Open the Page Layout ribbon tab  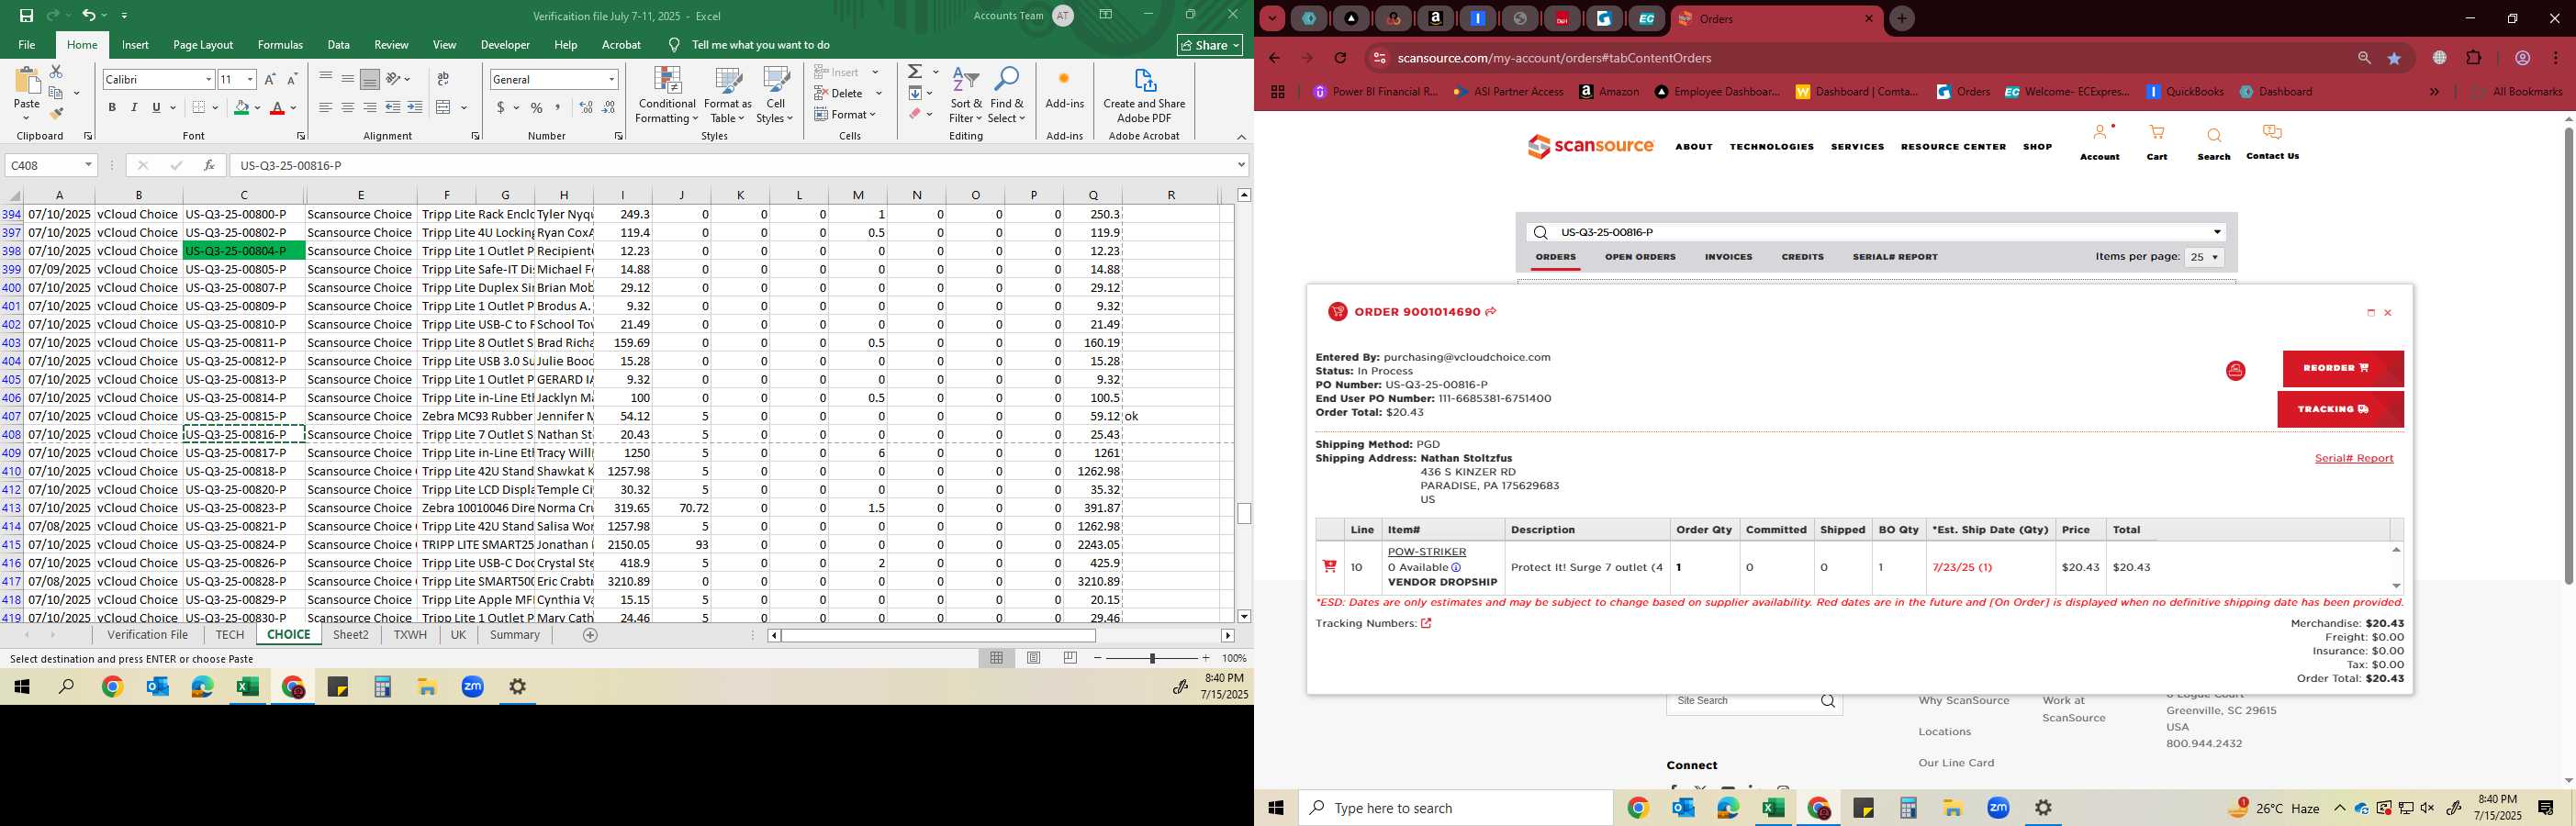click(203, 45)
